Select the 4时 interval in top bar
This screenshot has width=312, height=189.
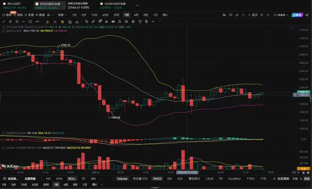click(x=136, y=15)
